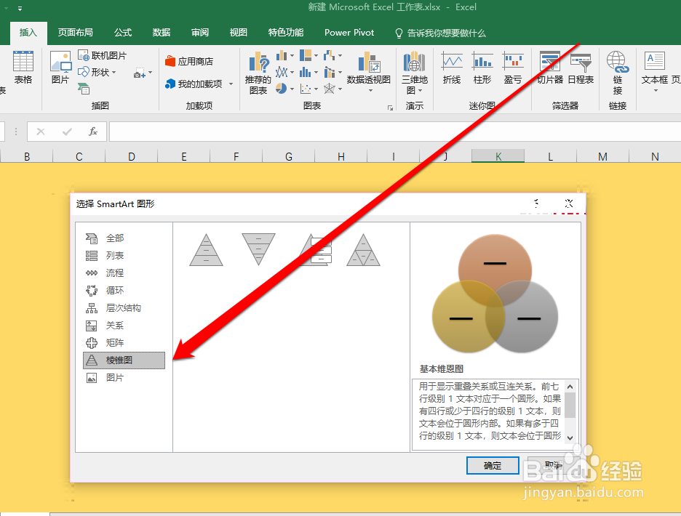This screenshot has height=516, width=681.
Task: Select 层次结构 category in SmartArt dialog
Action: 124,308
